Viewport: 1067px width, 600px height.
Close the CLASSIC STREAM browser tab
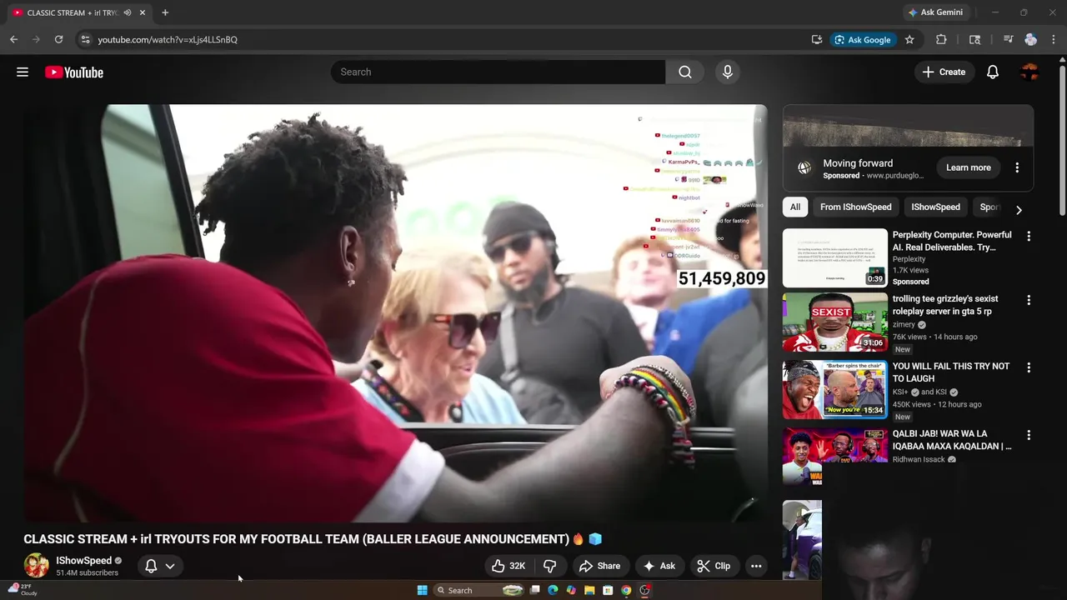tap(143, 12)
